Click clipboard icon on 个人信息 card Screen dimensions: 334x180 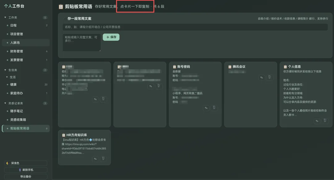(x=285, y=67)
